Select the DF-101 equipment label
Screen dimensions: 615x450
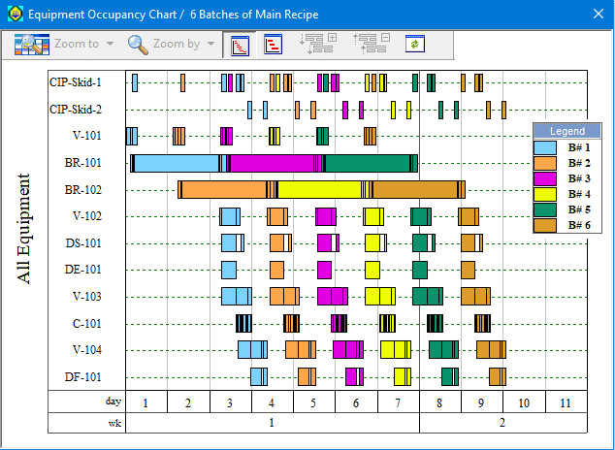click(83, 376)
